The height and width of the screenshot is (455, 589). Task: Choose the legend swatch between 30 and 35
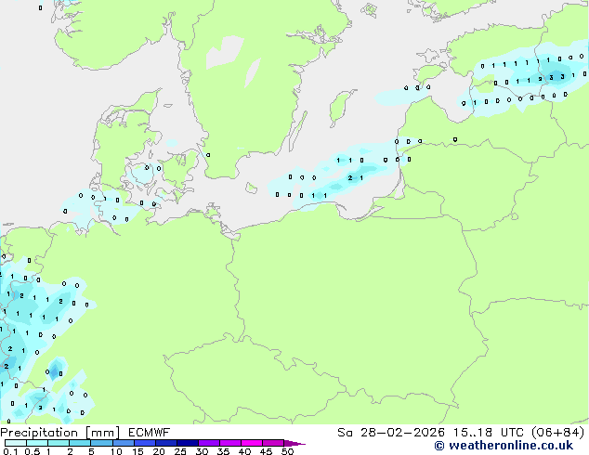(x=209, y=443)
